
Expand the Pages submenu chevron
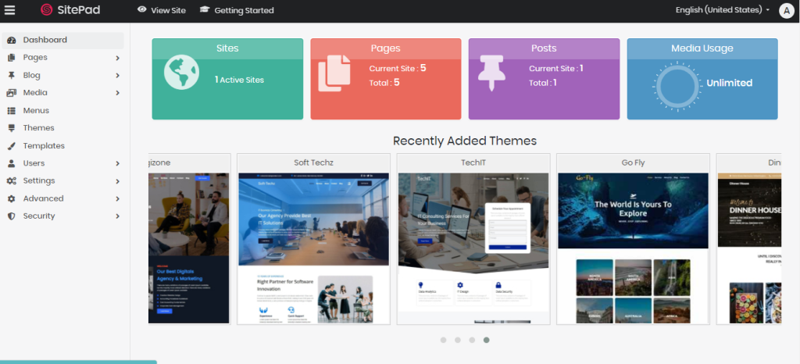(117, 58)
